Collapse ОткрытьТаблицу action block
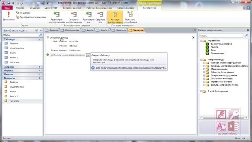 pyautogui.click(x=48, y=37)
